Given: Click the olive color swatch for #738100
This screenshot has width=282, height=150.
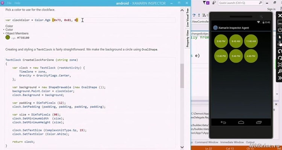Looking at the screenshot, I should tap(8, 37).
